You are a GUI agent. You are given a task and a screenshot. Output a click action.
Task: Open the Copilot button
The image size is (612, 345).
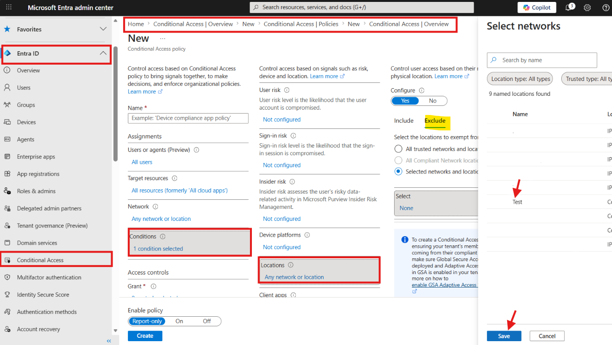(537, 8)
